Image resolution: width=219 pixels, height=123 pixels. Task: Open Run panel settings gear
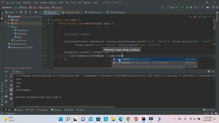click(209, 71)
